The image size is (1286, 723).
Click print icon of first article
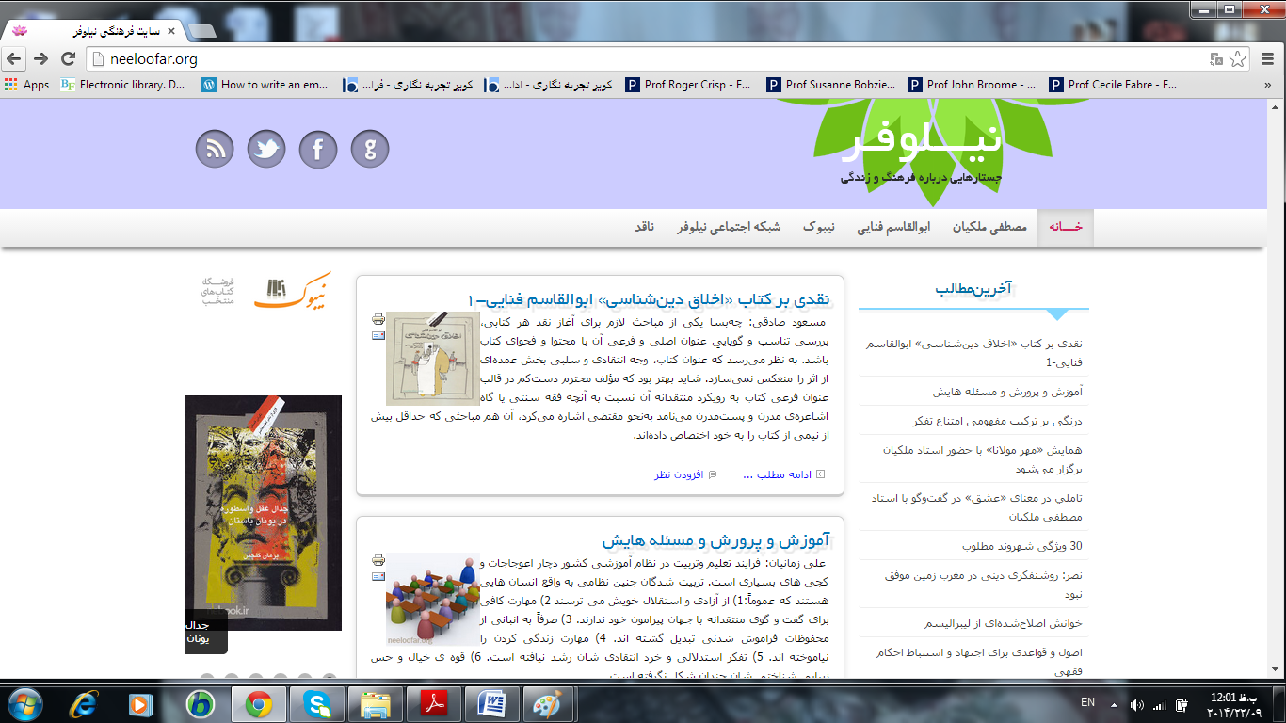(x=378, y=319)
